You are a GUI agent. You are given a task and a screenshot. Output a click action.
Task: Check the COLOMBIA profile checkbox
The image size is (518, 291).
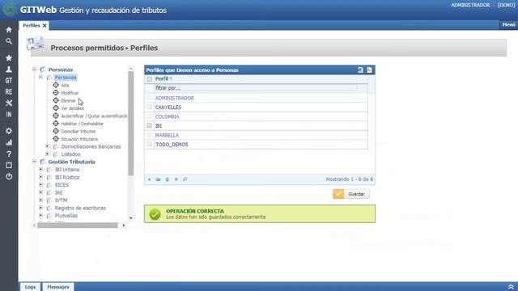[149, 116]
